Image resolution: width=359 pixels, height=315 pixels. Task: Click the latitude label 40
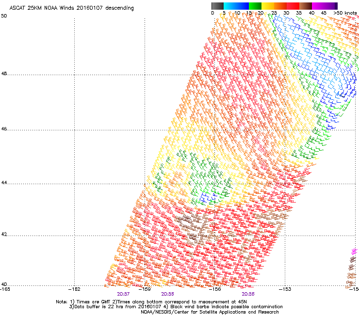point(4,284)
